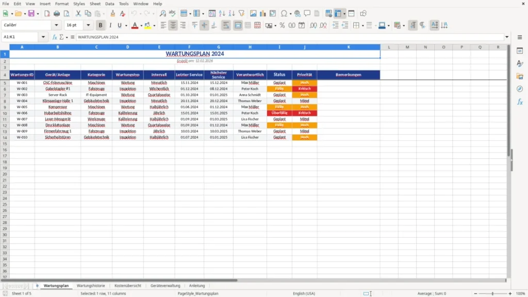
Task: Switch to Kostenübersicht sheet tab
Action: [x=128, y=286]
